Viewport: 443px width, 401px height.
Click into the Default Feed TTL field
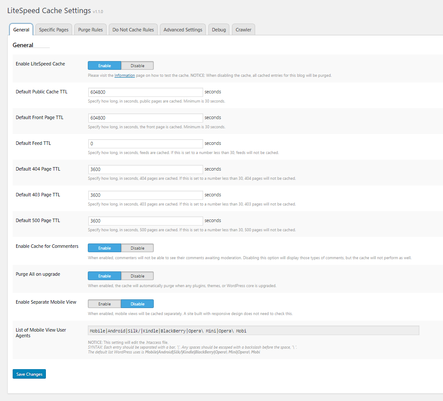click(x=145, y=144)
